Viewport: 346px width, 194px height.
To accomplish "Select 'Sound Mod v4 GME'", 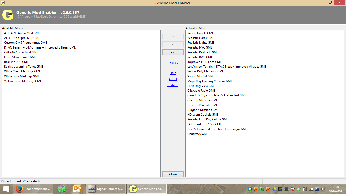I will tap(201, 76).
